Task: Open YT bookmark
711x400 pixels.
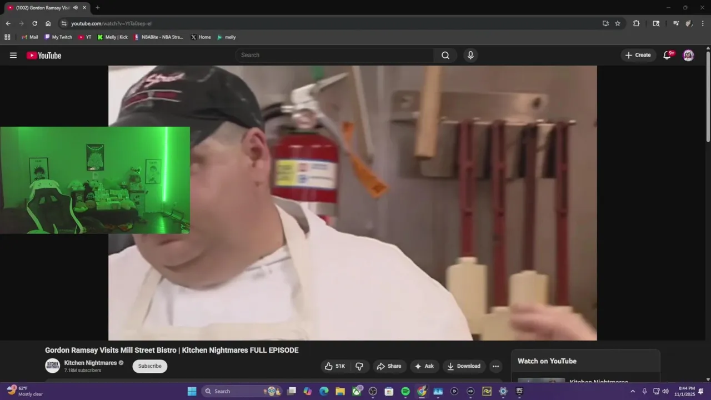Action: 85,37
